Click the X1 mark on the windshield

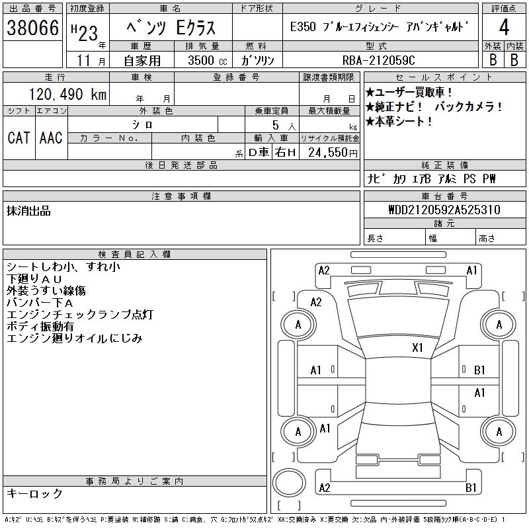[x=417, y=348]
